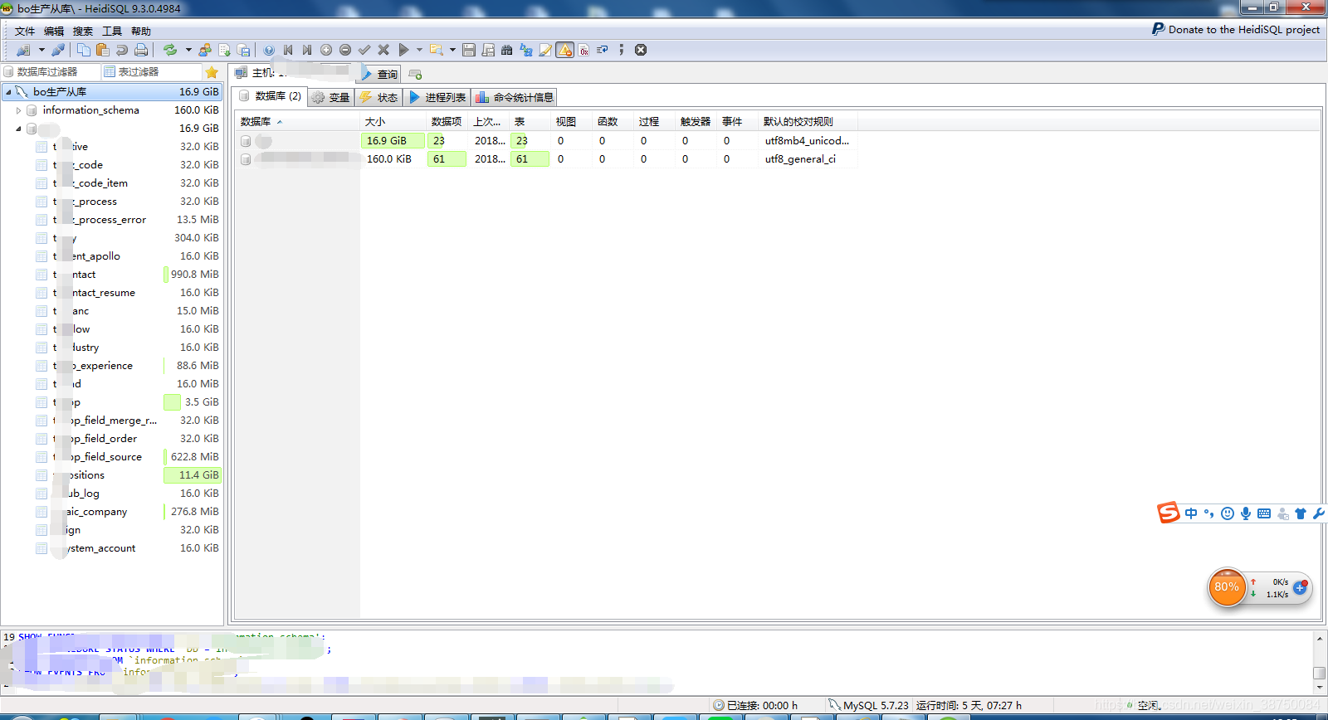The image size is (1328, 720).
Task: Toggle the word wrap button in toolbar
Action: 603,50
